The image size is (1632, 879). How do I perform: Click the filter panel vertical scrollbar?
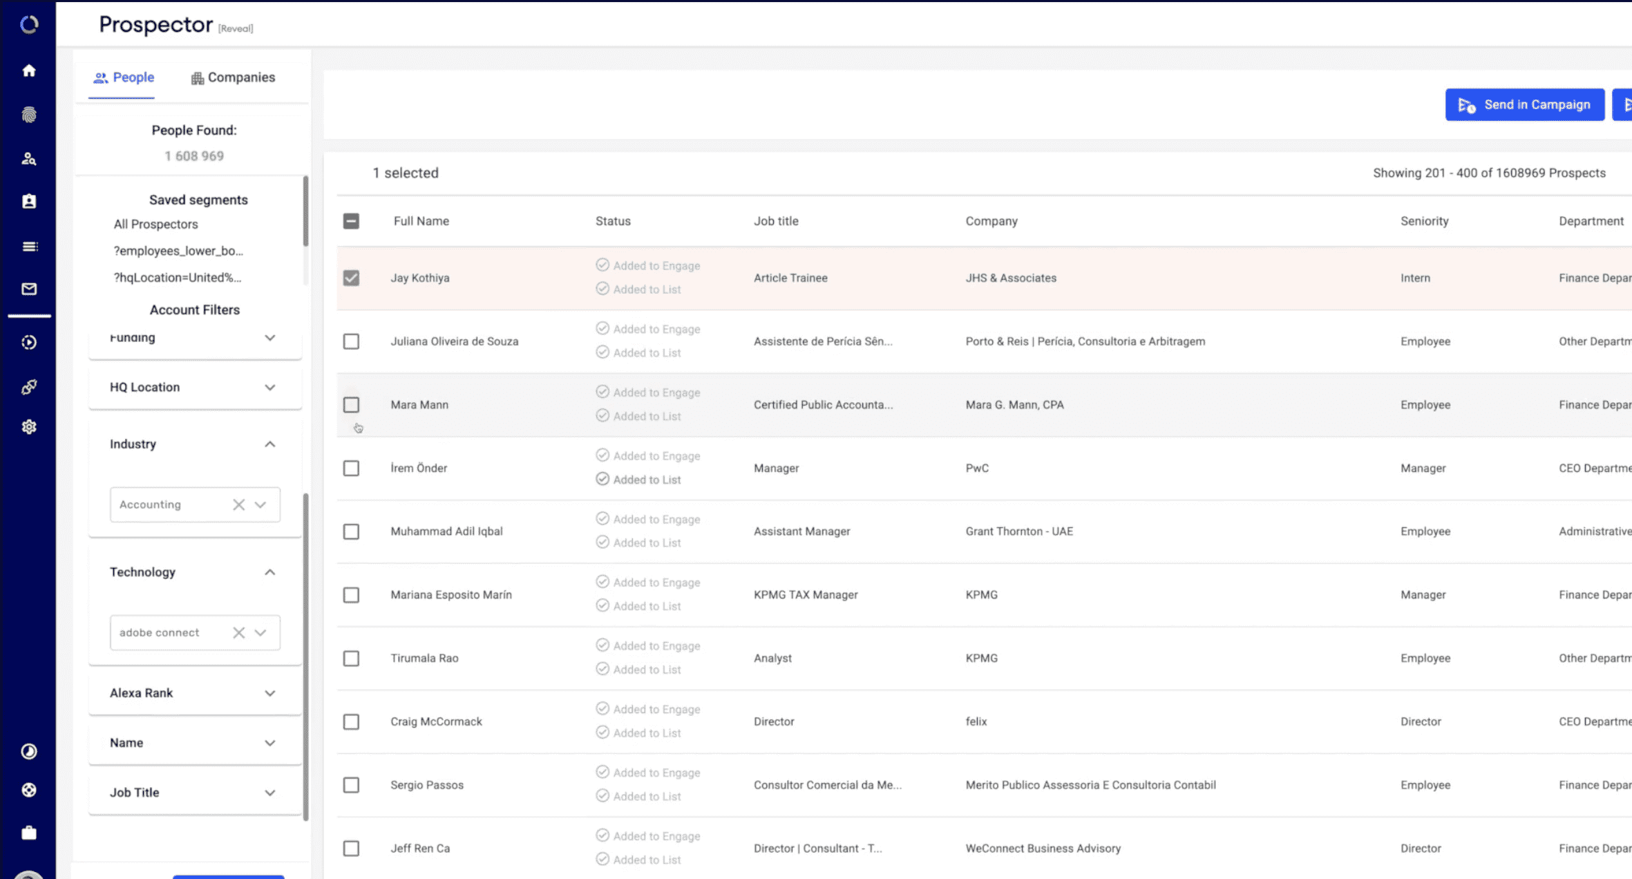[x=305, y=656]
